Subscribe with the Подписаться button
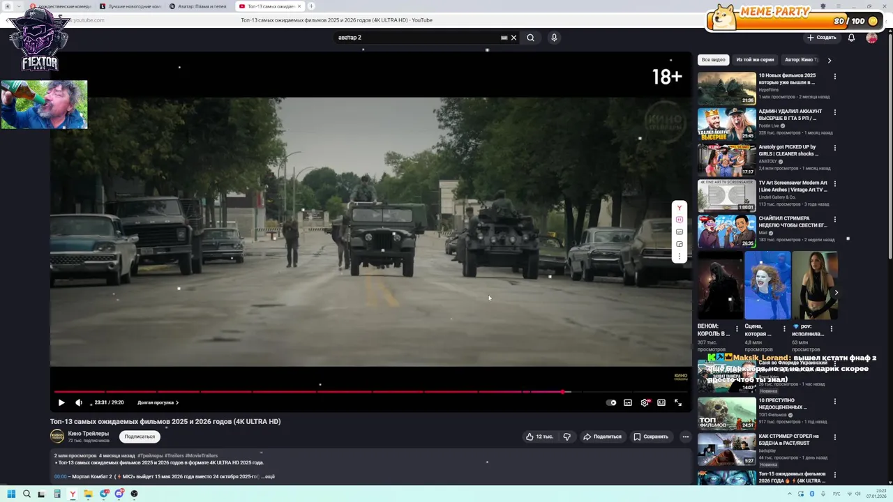Viewport: 893px width, 502px height. [140, 436]
